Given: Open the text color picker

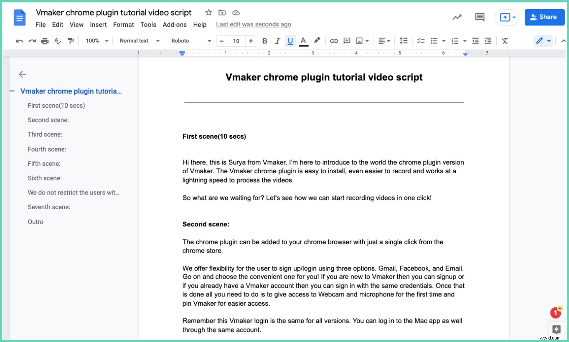Looking at the screenshot, I should click(x=303, y=41).
